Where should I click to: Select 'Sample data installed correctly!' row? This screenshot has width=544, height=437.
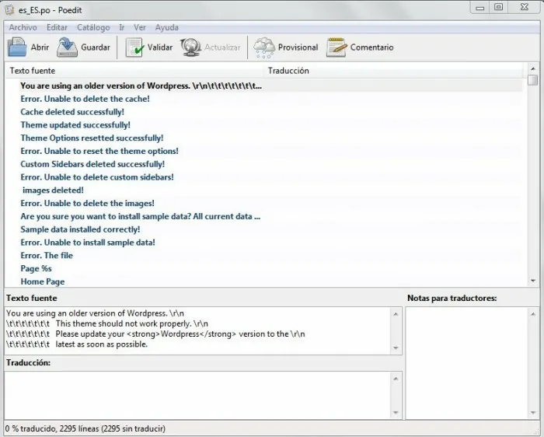[x=263, y=229]
